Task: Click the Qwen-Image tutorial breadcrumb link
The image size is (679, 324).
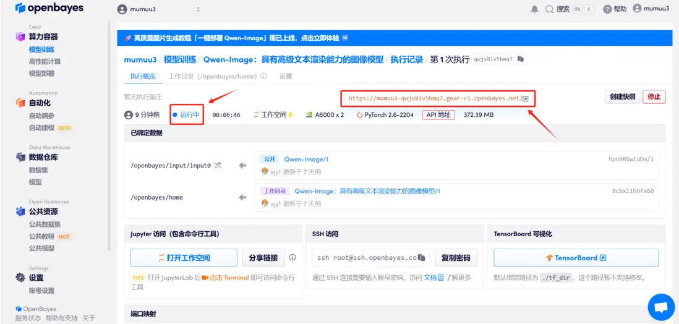Action: [294, 59]
